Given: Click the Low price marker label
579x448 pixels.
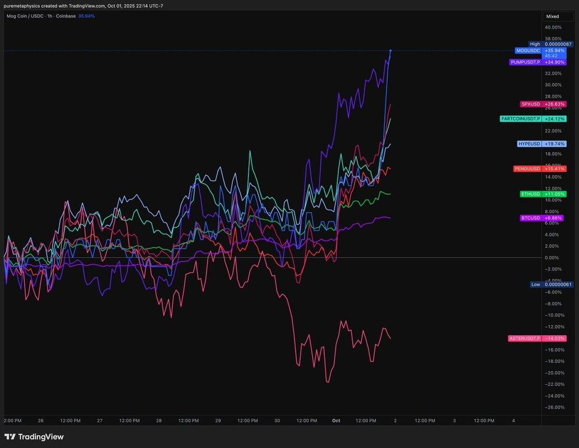Looking at the screenshot, I should point(536,284).
